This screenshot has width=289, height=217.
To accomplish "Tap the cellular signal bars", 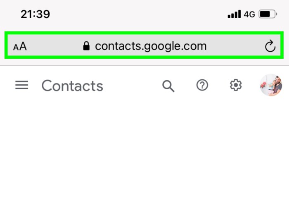I will click(x=234, y=15).
